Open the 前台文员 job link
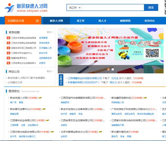The height and width of the screenshot is (141, 166). [43, 53]
